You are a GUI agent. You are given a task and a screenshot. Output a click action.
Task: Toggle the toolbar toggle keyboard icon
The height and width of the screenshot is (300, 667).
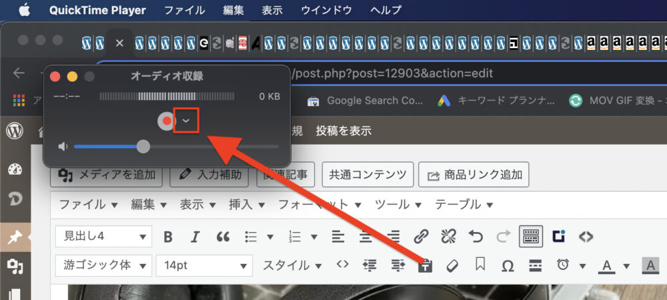pos(531,236)
